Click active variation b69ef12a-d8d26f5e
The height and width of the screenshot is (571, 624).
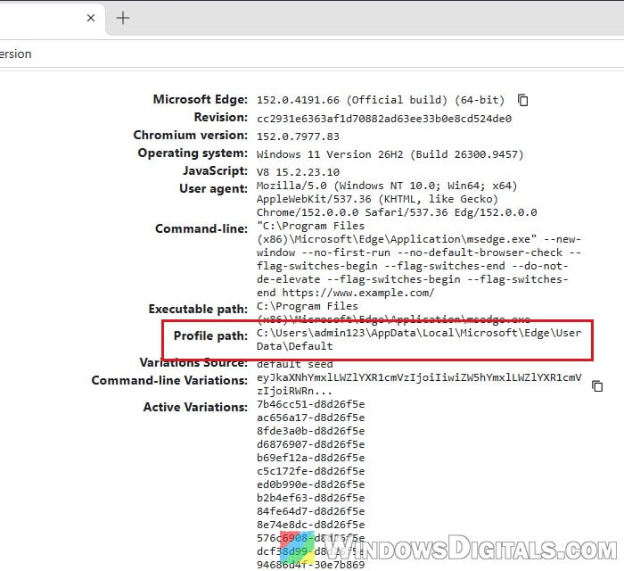[311, 458]
